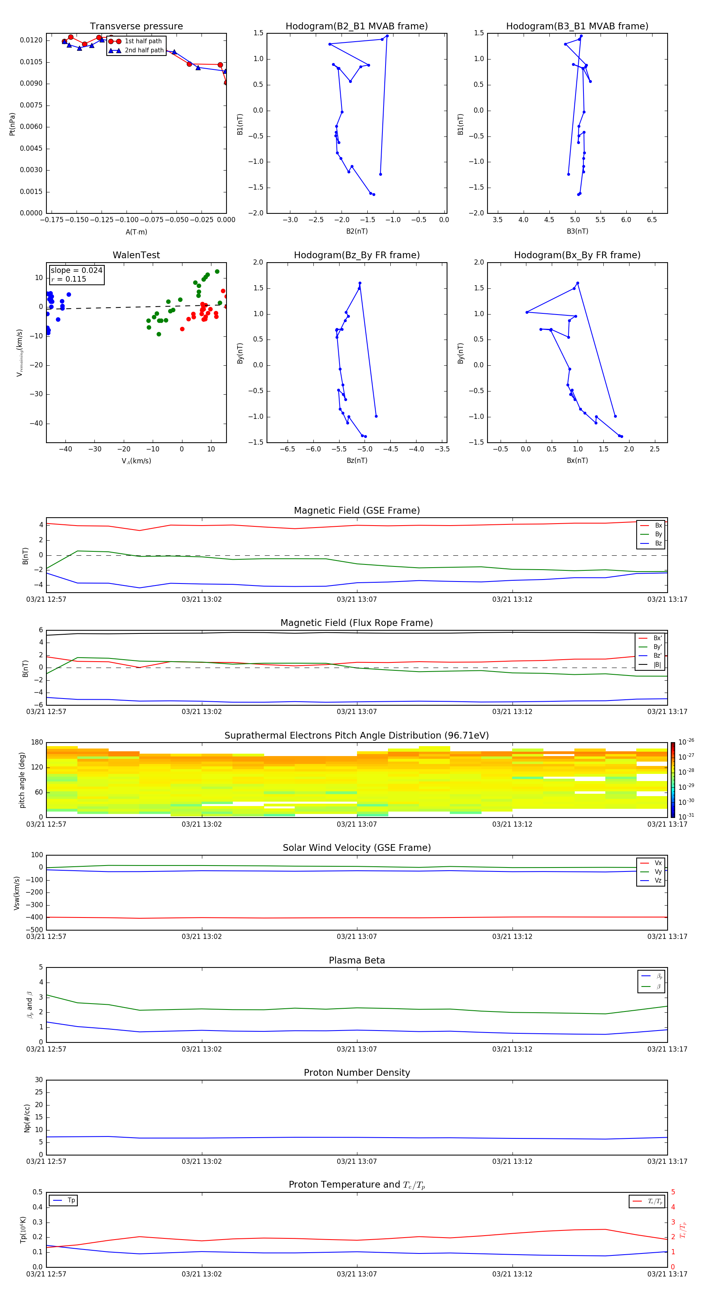Click the 'Proton Temperature and Te/Tp' title
This screenshot has height=1309, width=714.
357,1185
